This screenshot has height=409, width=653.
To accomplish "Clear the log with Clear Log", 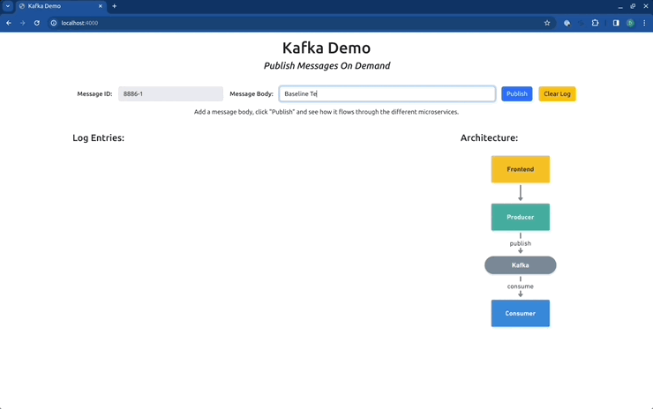I will 557,93.
